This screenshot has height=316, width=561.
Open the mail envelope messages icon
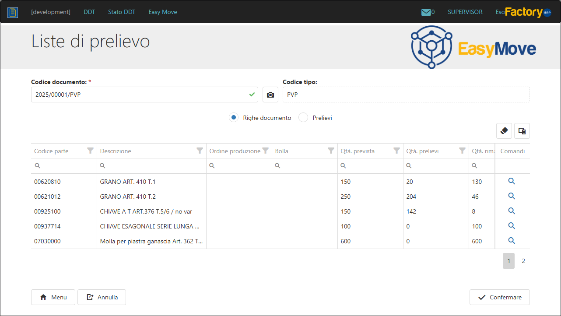[x=426, y=12]
